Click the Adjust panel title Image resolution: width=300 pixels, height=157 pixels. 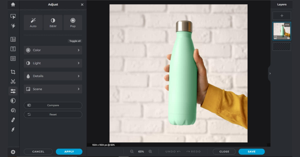pyautogui.click(x=53, y=4)
